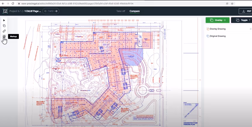Activate the green Overlay button

pos(217,20)
